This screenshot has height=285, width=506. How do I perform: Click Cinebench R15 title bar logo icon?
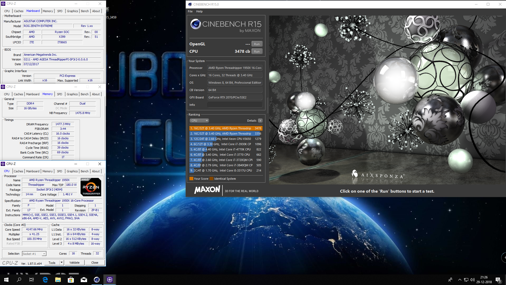(190, 4)
